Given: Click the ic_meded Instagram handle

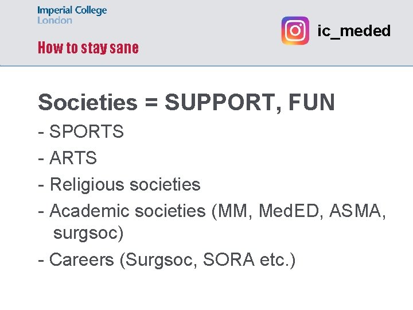Looking at the screenshot, I should tap(354, 31).
